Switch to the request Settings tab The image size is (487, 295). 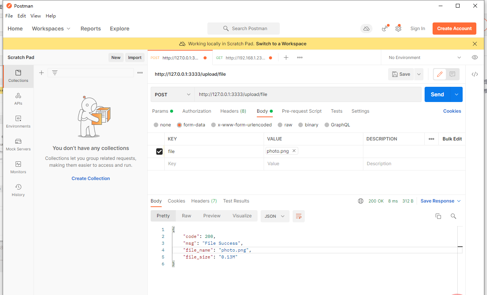click(360, 111)
